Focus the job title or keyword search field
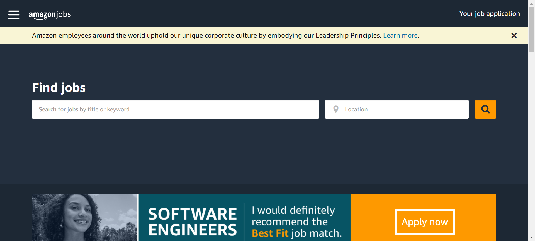This screenshot has height=241, width=535. point(176,109)
